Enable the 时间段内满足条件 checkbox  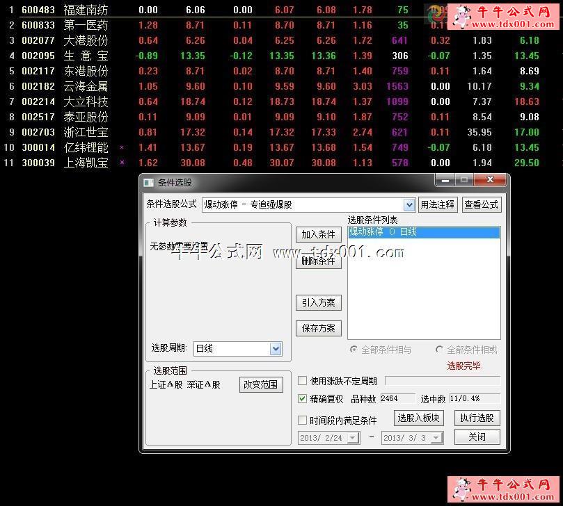[x=302, y=420]
